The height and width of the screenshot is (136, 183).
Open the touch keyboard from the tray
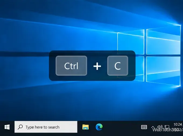[144, 127]
